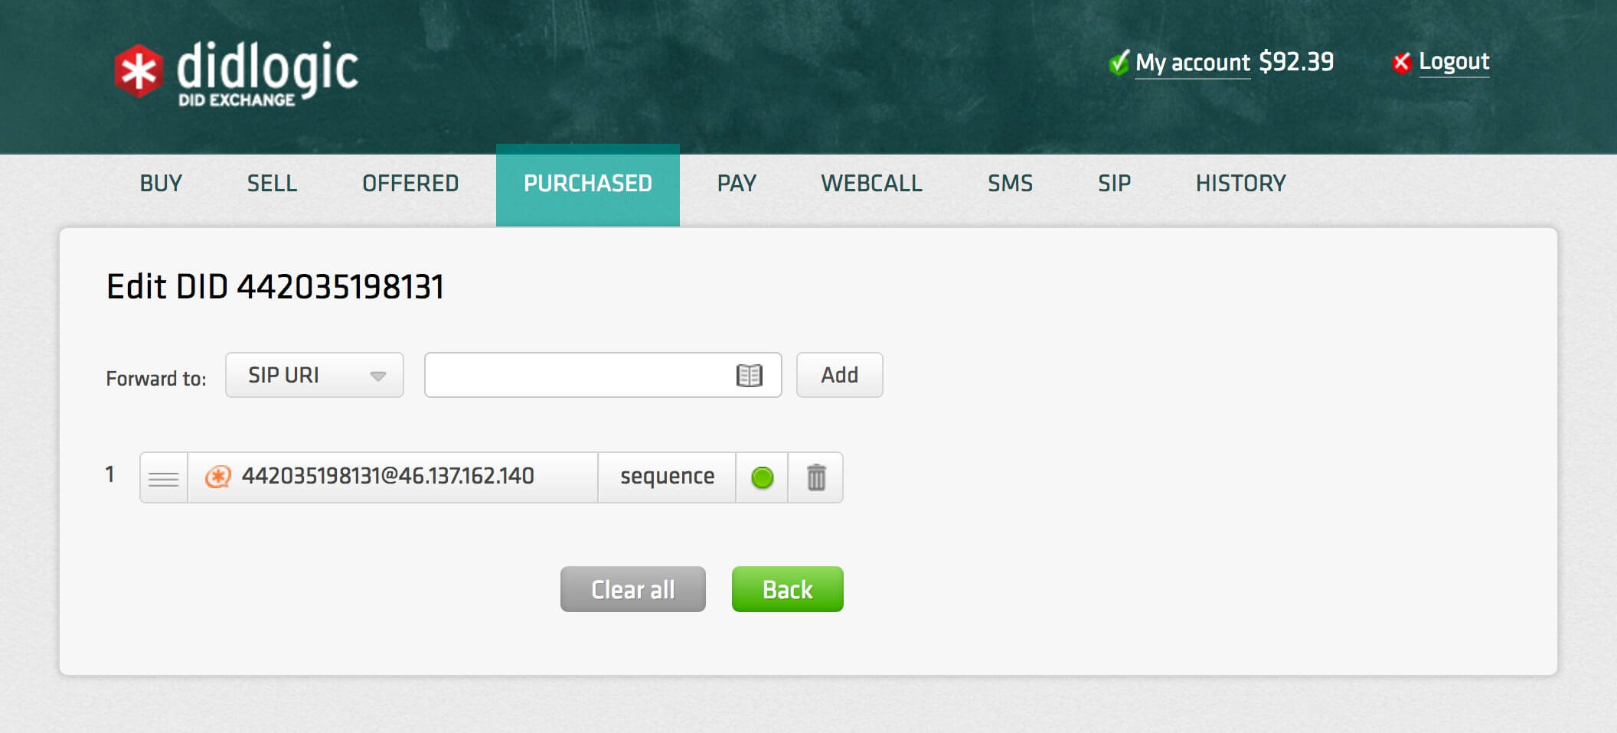This screenshot has height=733, width=1617.
Task: Delete the forwarding rule using the trash icon
Action: (x=815, y=477)
